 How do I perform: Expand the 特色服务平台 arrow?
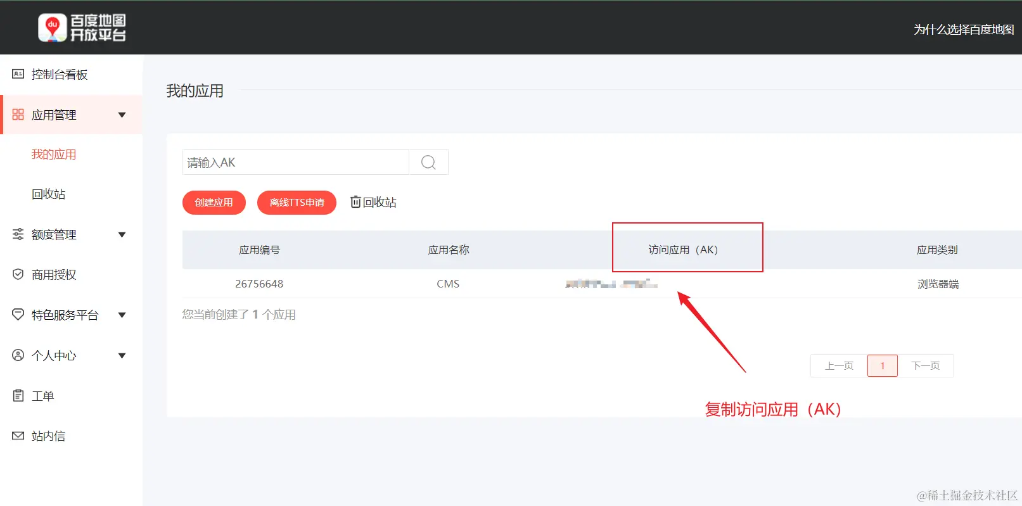click(122, 315)
